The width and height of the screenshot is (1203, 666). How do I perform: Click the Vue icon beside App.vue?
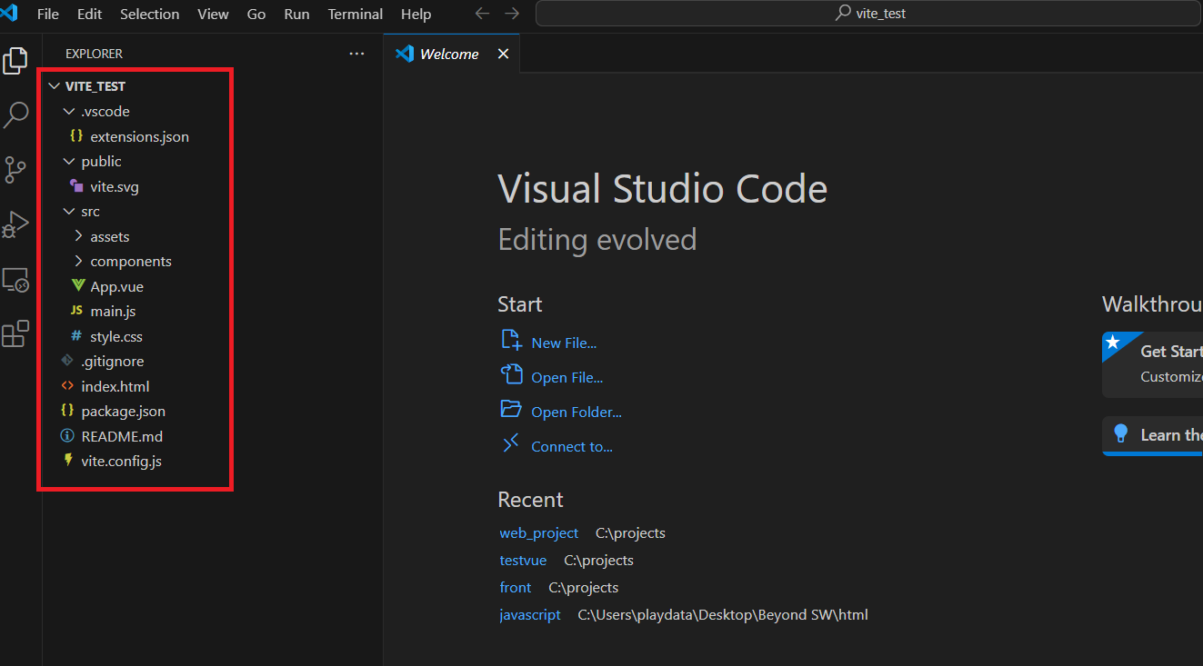point(78,286)
